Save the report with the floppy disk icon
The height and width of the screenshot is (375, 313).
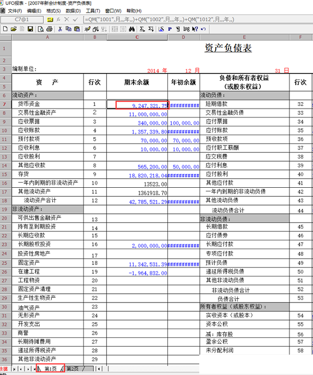pyautogui.click(x=30, y=29)
